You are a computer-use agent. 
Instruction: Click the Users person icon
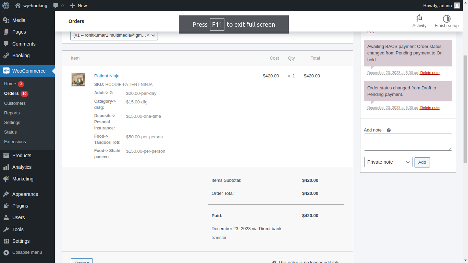coord(6,217)
